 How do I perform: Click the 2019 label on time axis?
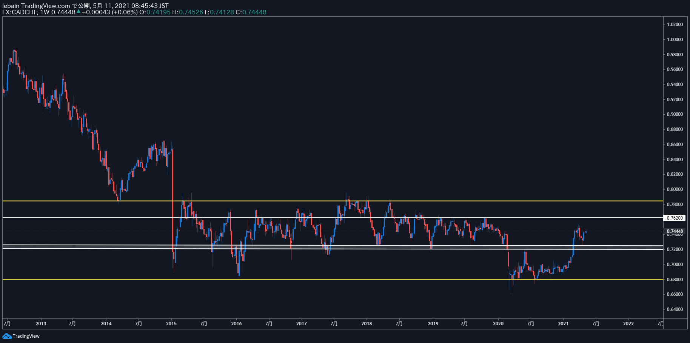[433, 323]
